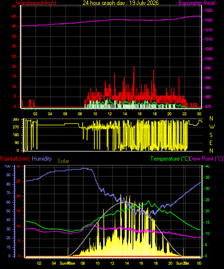The image size is (224, 269).
Task: Click the 'Dew Point (°C)' legend label
Action: (x=206, y=159)
